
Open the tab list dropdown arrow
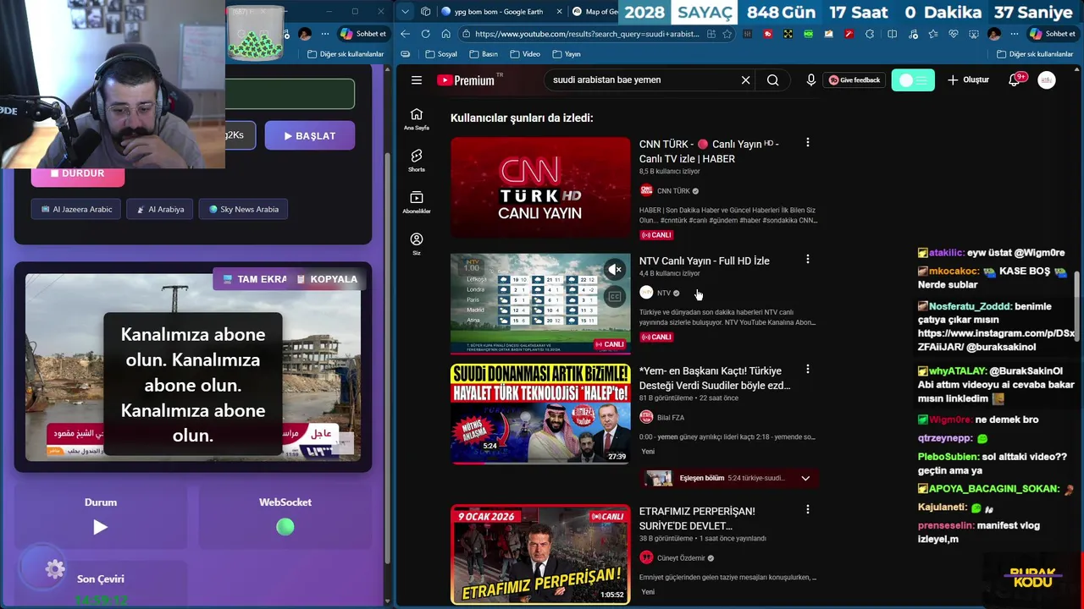tap(405, 12)
